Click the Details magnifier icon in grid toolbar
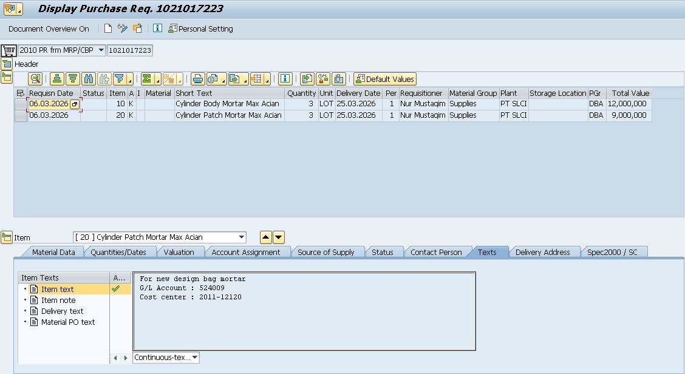 point(35,79)
